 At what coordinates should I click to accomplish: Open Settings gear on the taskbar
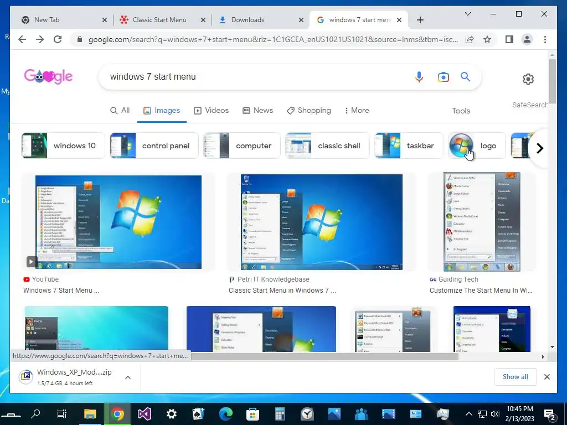coord(172,414)
